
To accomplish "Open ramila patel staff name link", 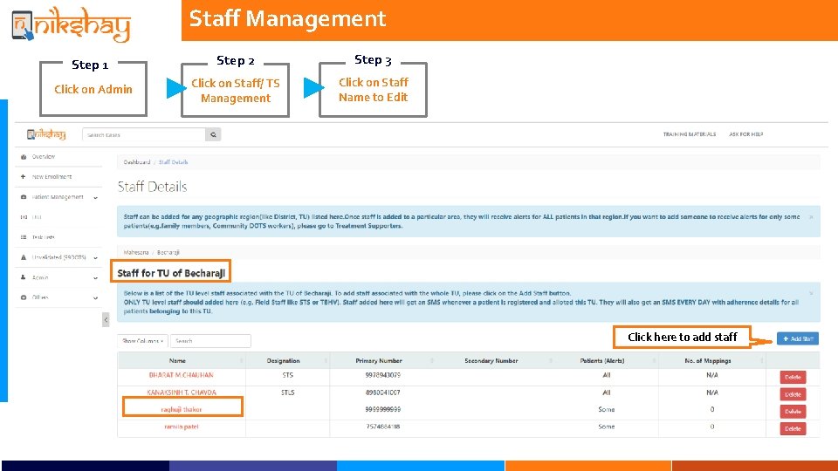I will pyautogui.click(x=182, y=427).
